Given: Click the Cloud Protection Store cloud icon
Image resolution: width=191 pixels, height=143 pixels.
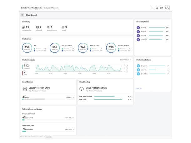Looking at the screenshot, I should [x=82, y=89].
